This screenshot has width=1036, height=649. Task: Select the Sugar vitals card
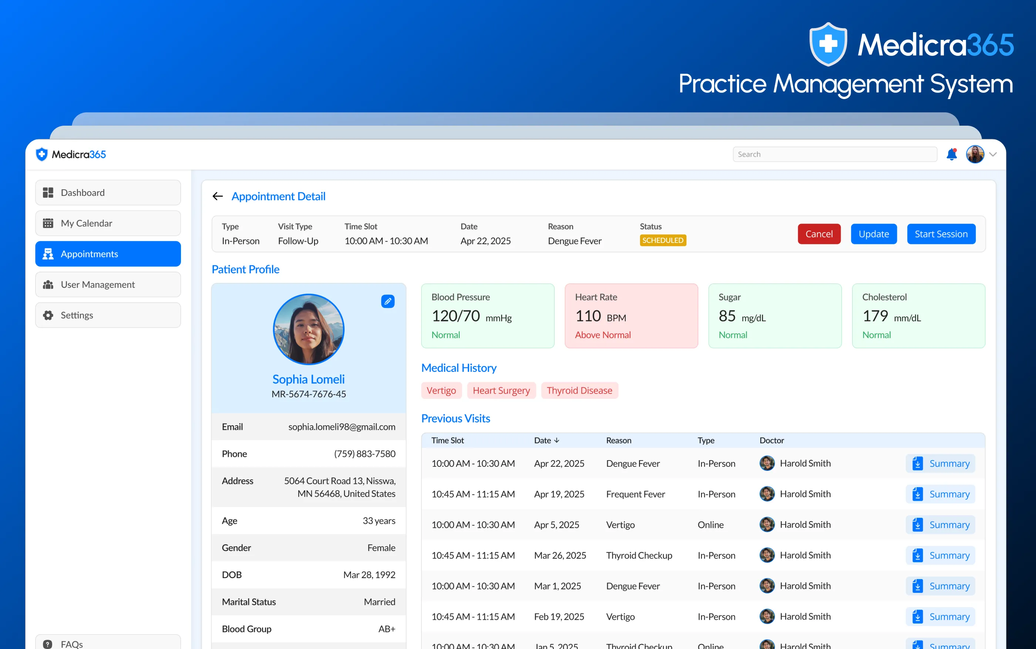click(775, 316)
